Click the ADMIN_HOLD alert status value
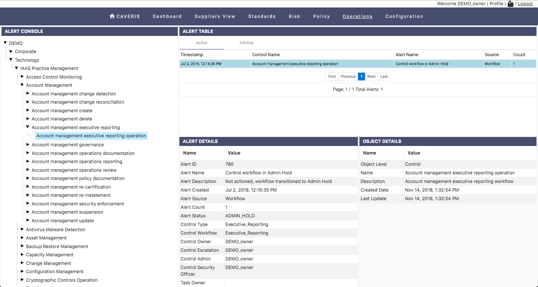The image size is (538, 287). point(239,216)
